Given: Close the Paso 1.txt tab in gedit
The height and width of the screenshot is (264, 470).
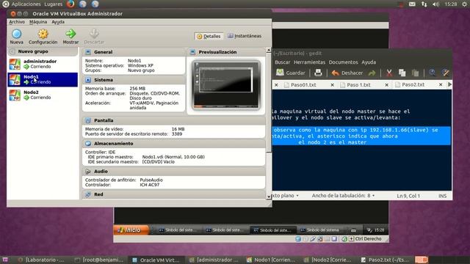Looking at the screenshot, I should [387, 85].
